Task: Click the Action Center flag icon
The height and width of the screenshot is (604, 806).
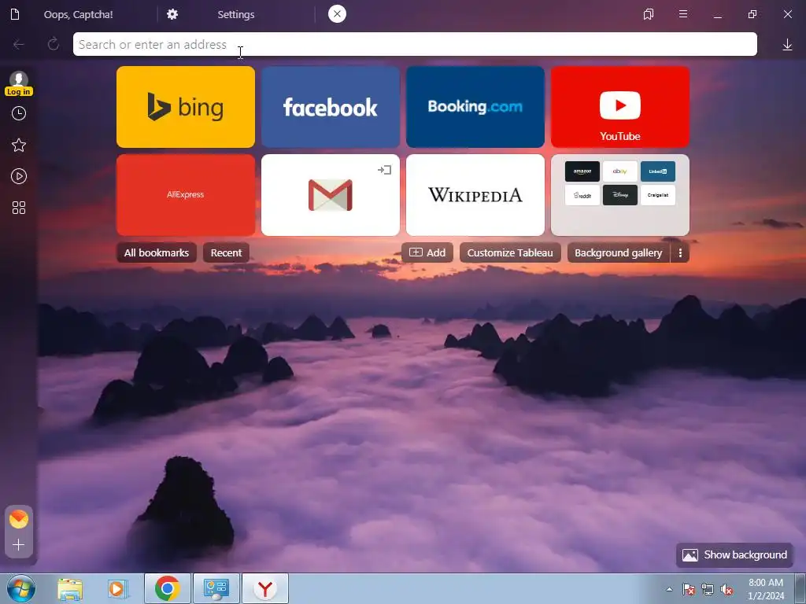Action: pyautogui.click(x=688, y=589)
